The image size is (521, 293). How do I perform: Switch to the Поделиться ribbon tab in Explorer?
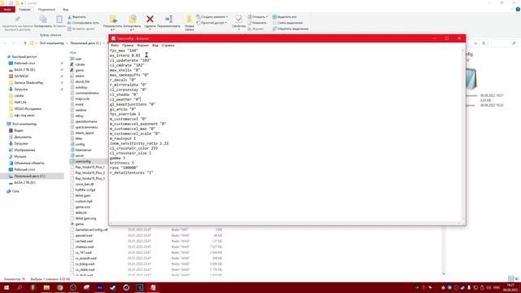point(46,9)
